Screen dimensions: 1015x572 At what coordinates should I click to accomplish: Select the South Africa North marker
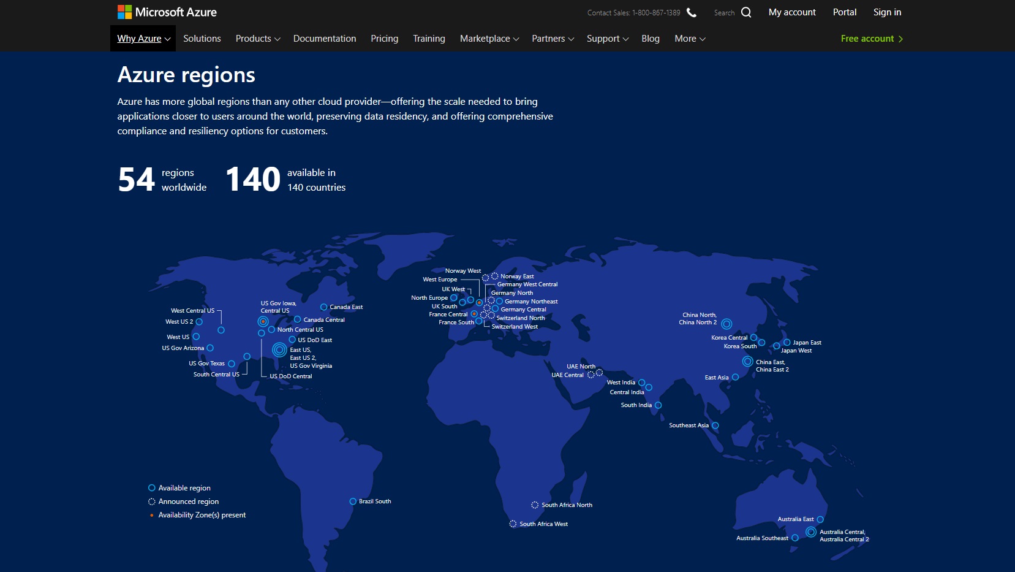(535, 505)
